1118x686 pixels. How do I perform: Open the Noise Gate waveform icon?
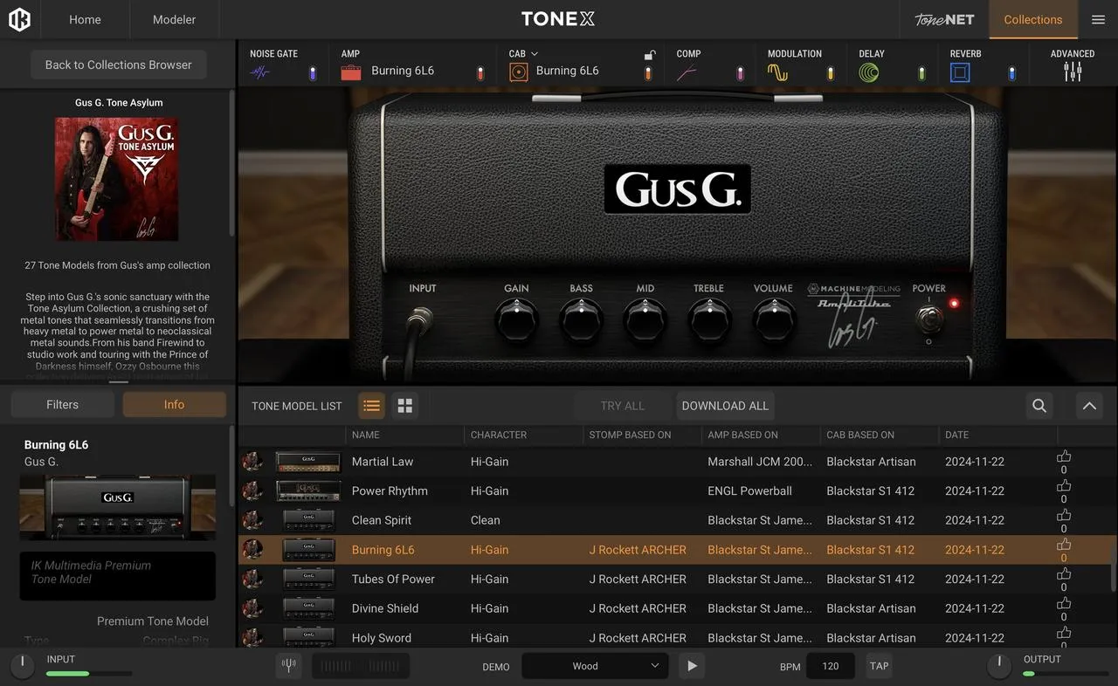coord(259,73)
